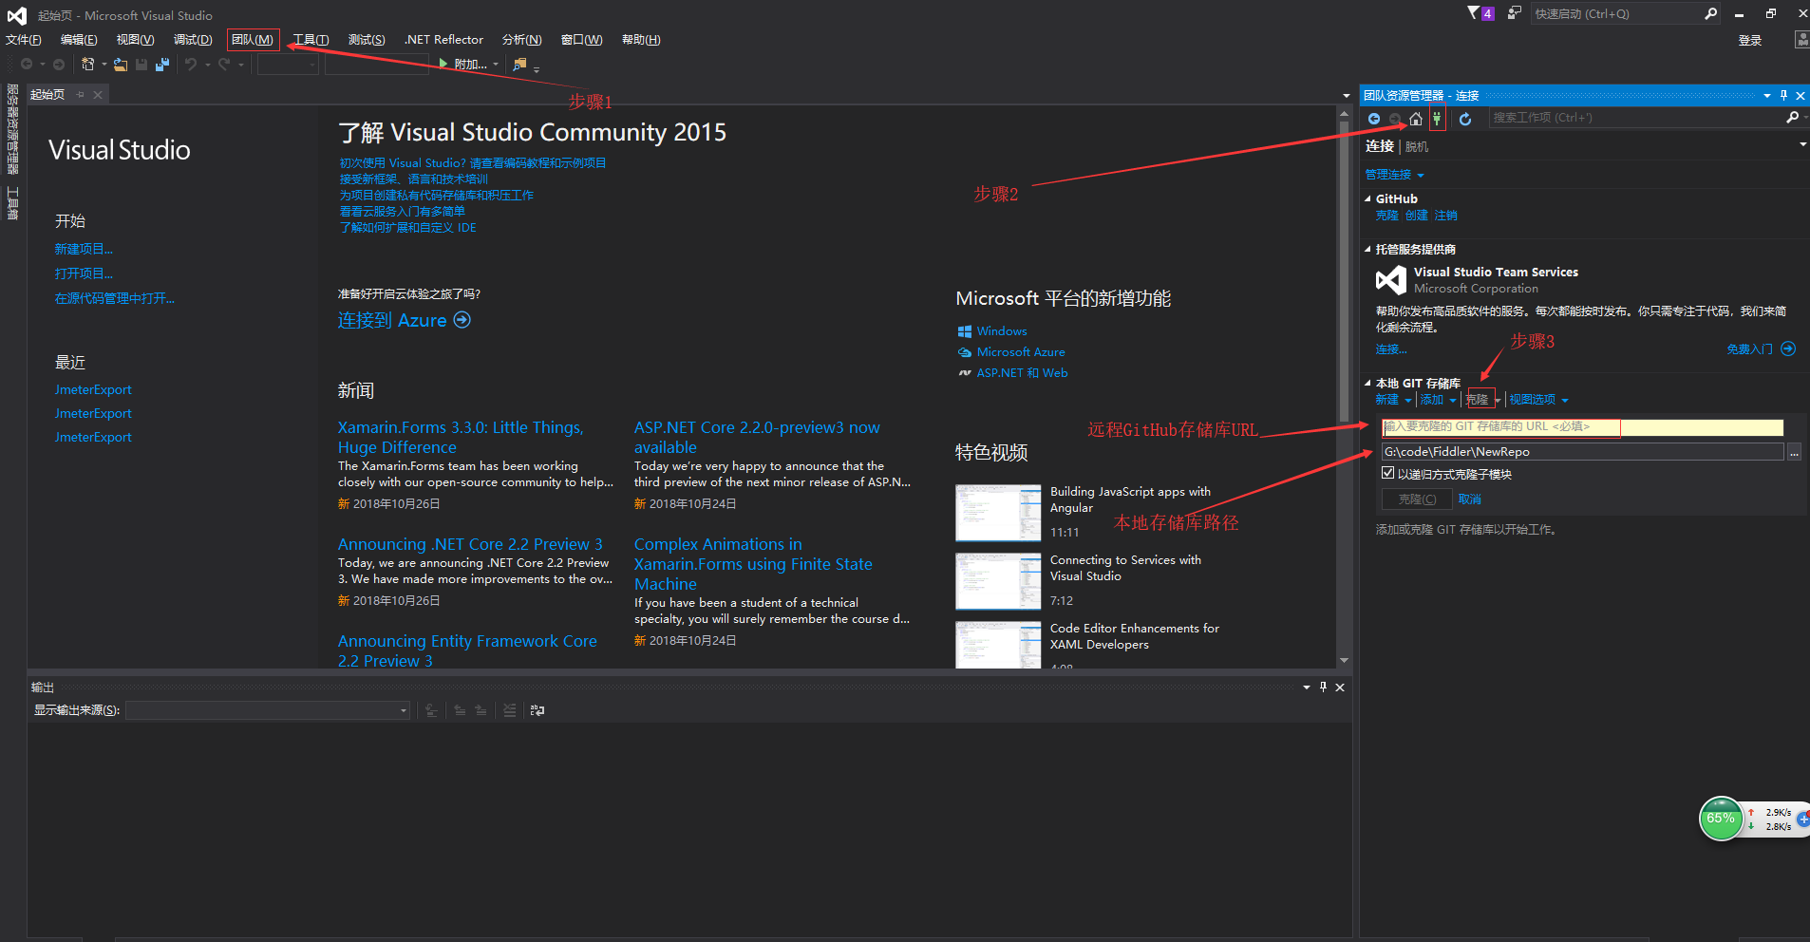Click the single Save toolbar icon
The height and width of the screenshot is (942, 1810).
point(141,65)
